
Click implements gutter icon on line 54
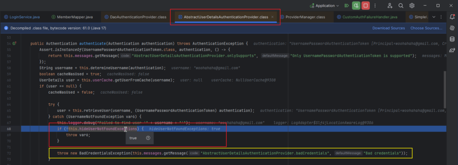click(14, 44)
